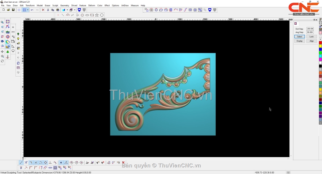The width and height of the screenshot is (322, 174).
Task: Toggle perpendicular snap in bottom toolbar
Action: (x=50, y=162)
